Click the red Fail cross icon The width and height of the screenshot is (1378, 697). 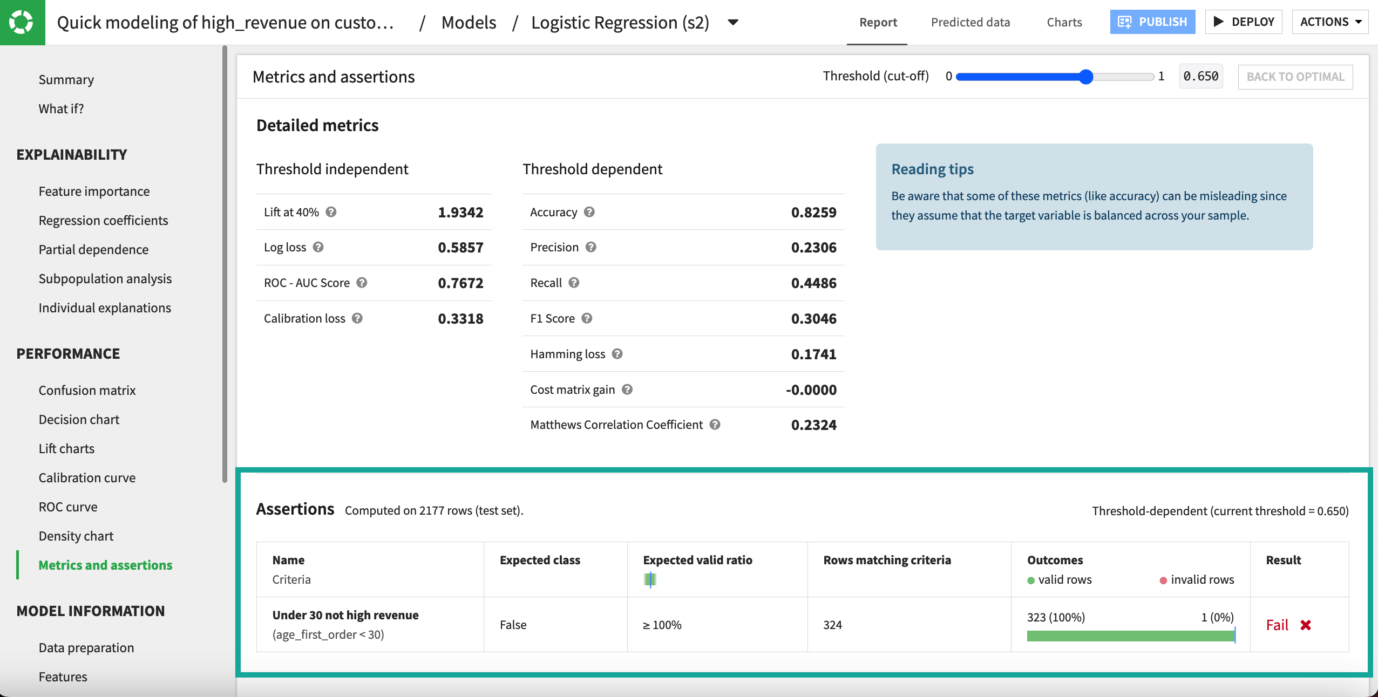click(1305, 625)
